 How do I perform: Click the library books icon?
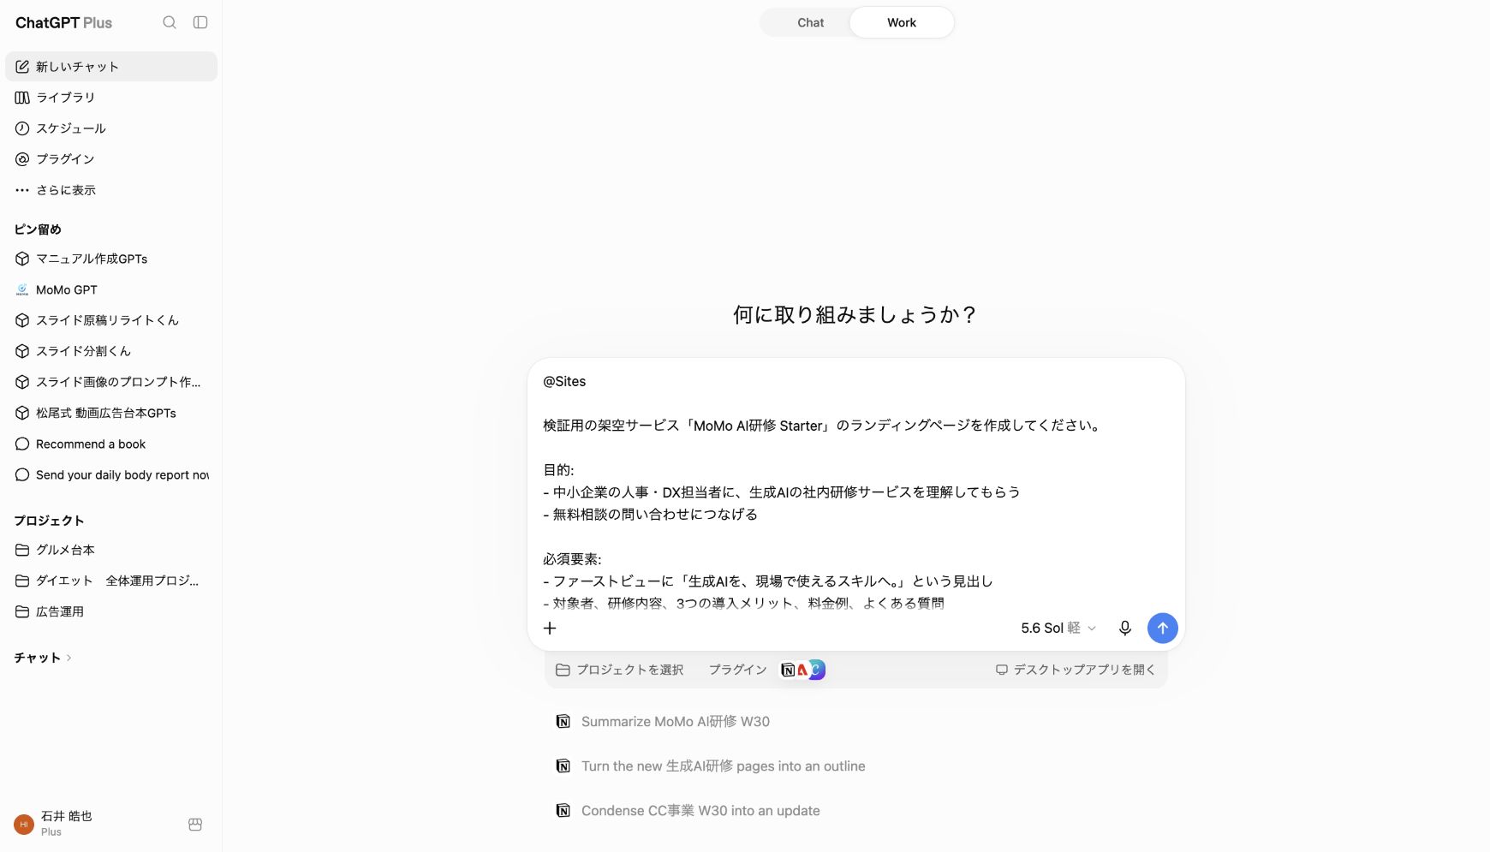click(x=22, y=98)
